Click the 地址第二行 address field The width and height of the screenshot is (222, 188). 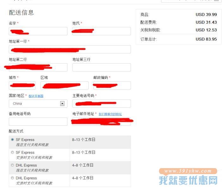tap(38, 67)
